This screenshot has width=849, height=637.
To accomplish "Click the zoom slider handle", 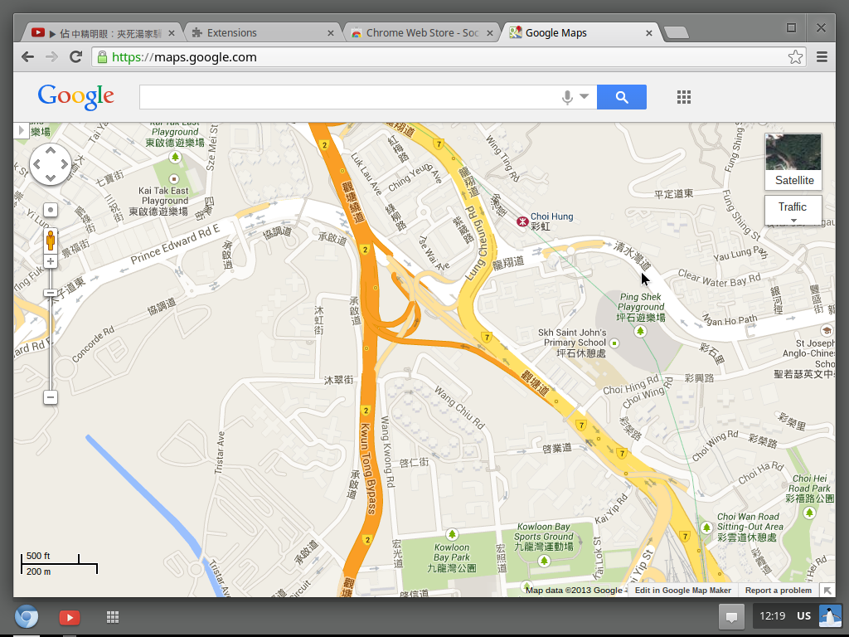I will 50,293.
